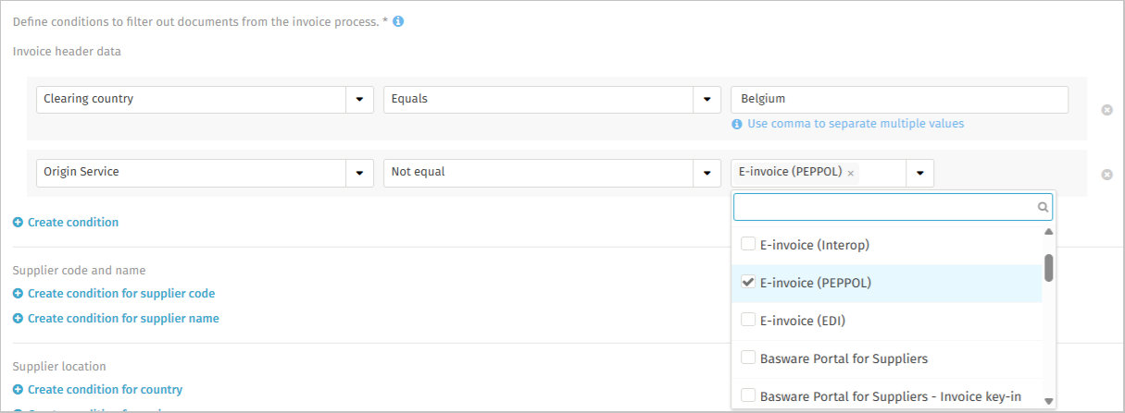This screenshot has height=413, width=1125.
Task: Remove the E-invoice (PEPPOL) tag
Action: coord(850,174)
